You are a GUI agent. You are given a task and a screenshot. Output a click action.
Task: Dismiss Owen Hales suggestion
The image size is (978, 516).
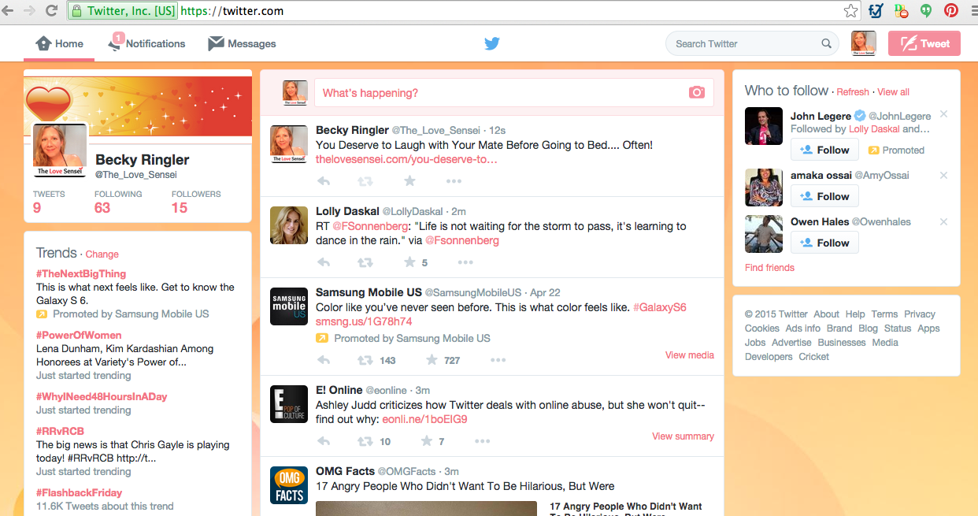tap(943, 221)
